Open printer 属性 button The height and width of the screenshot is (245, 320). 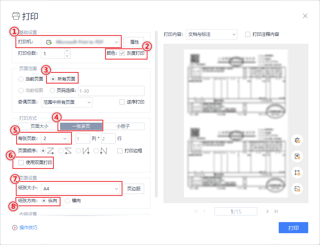134,42
